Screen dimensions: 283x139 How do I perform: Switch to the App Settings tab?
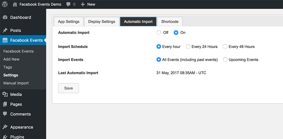coord(69,22)
